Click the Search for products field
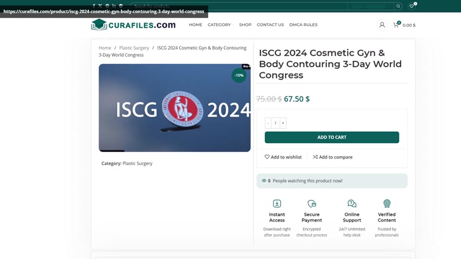The image size is (461, 259). tap(239, 6)
